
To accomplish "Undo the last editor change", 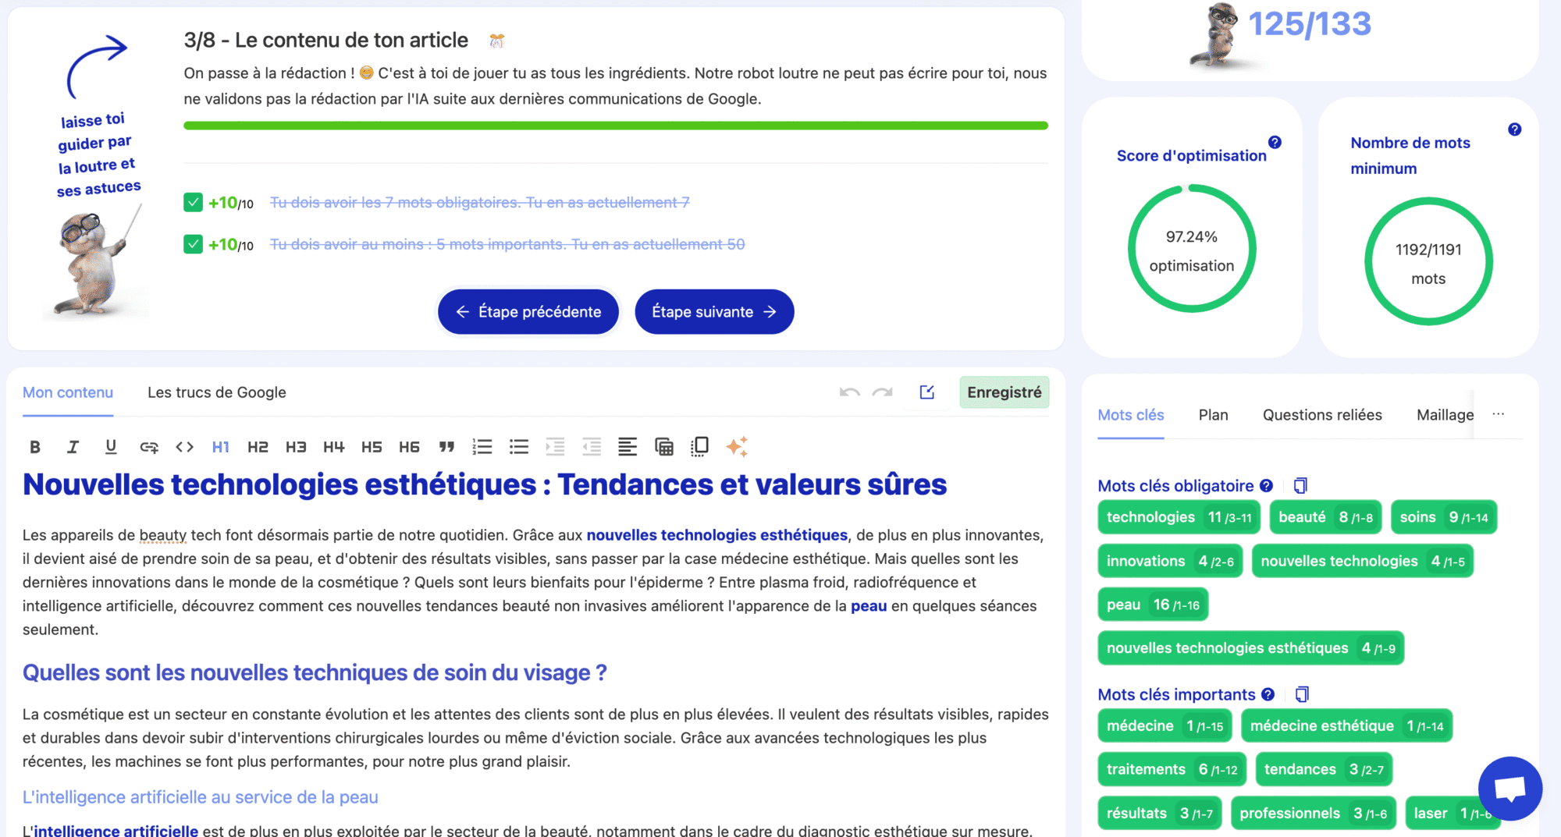I will point(850,392).
